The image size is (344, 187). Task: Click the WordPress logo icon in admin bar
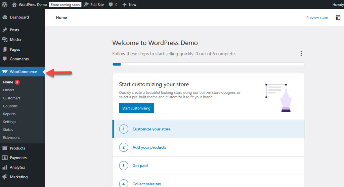4,4
